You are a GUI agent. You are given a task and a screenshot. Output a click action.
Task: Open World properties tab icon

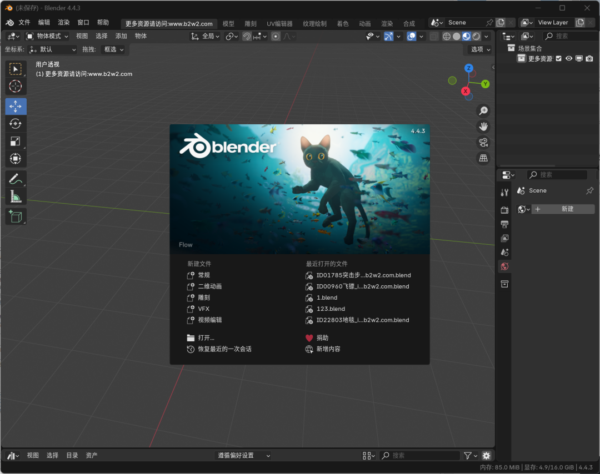click(504, 266)
